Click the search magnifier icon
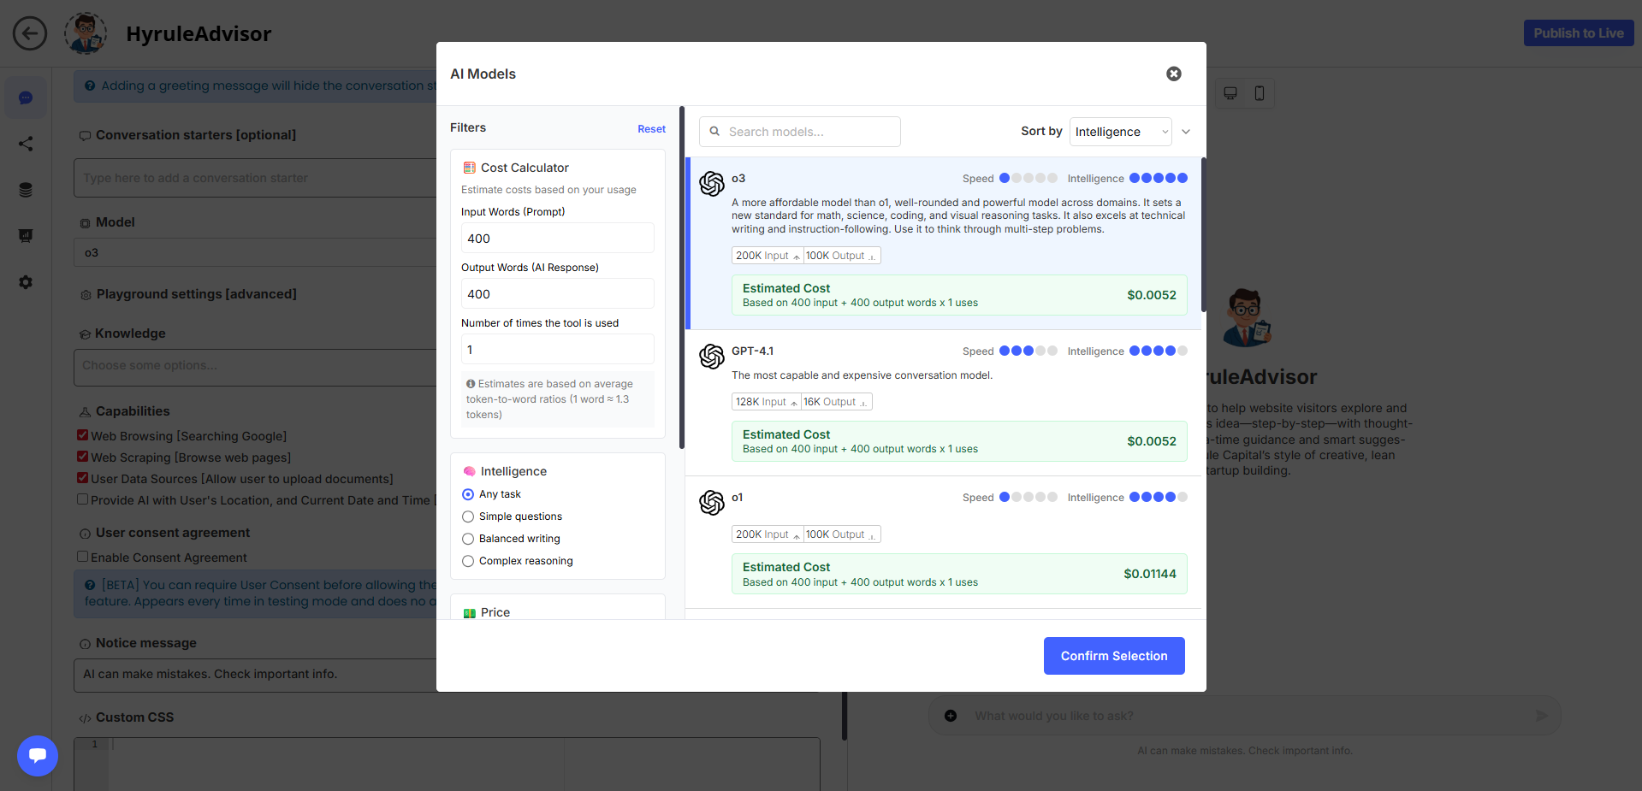Screen dimensions: 1642x791 [x=714, y=132]
